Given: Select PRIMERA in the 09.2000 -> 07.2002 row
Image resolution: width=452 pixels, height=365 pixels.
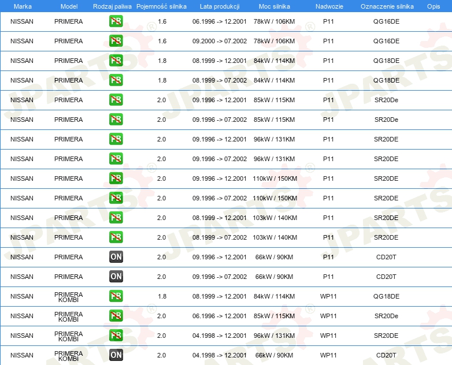Looking at the screenshot, I should (x=68, y=41).
